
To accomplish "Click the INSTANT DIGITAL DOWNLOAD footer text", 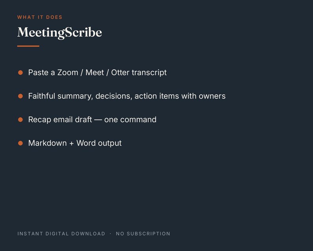I will [x=61, y=234].
